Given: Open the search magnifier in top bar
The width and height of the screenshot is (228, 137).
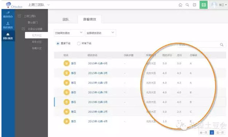Looking at the screenshot, I should click(x=187, y=5).
